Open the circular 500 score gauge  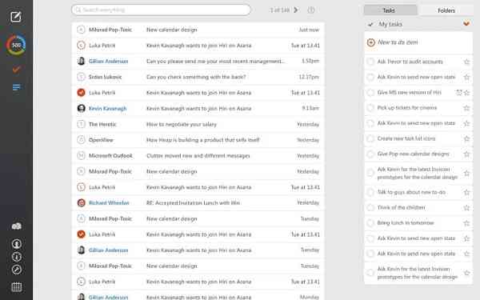[16, 46]
